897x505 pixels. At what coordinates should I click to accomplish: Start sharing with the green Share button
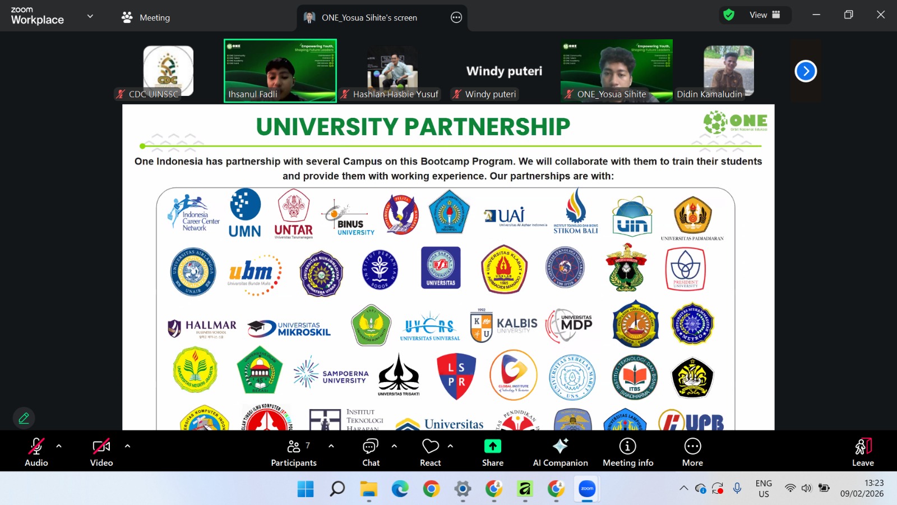pos(492,452)
